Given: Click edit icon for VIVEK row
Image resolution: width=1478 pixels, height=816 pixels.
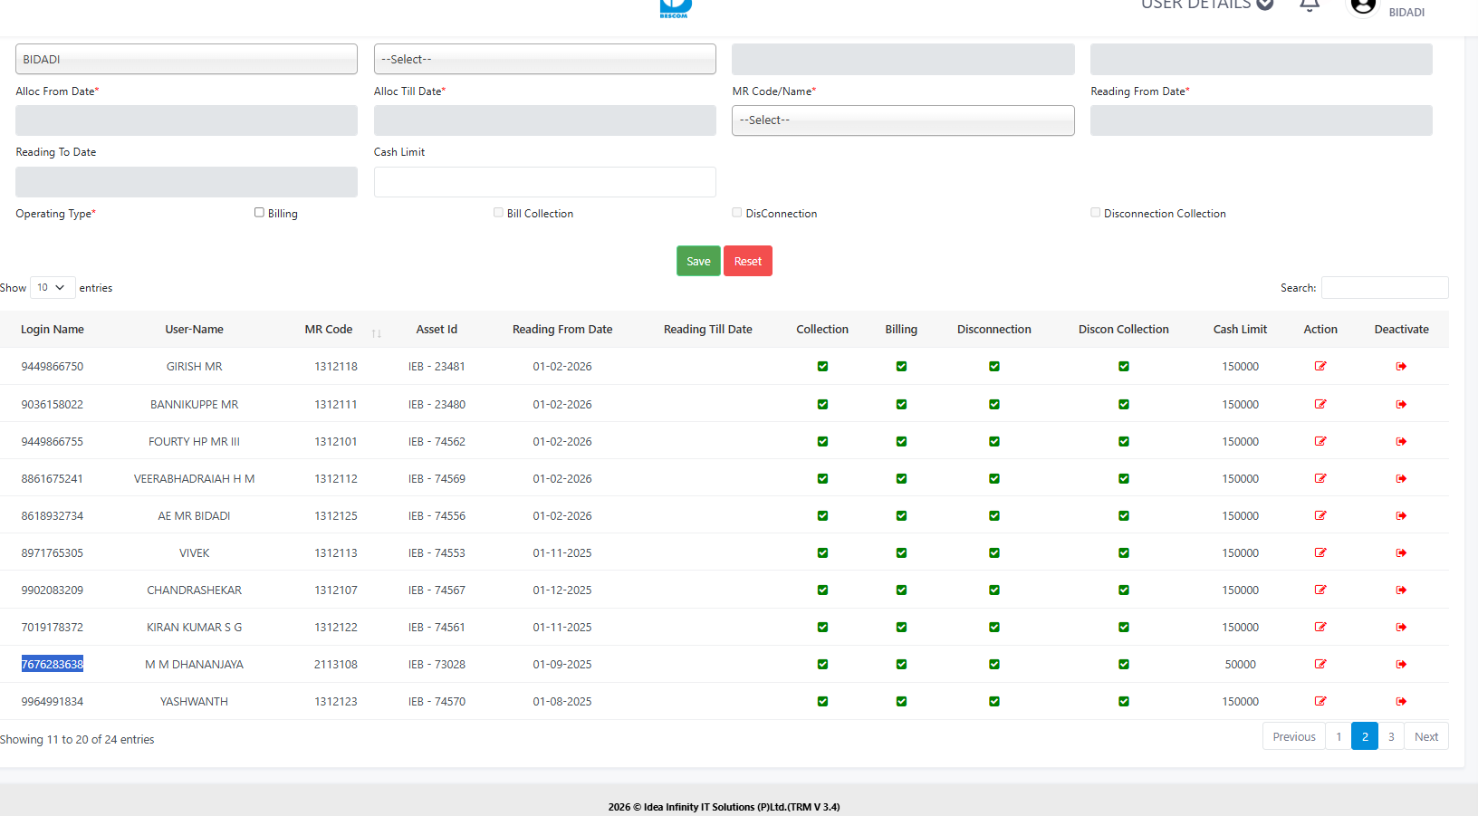Looking at the screenshot, I should pyautogui.click(x=1320, y=553).
